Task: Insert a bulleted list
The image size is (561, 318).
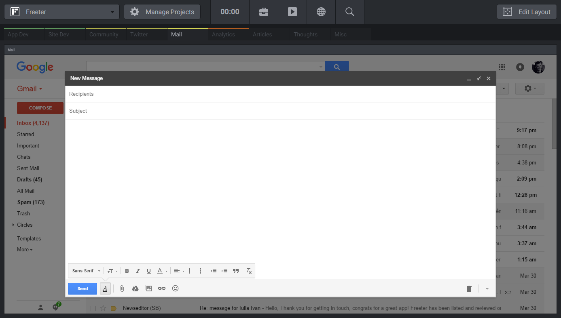Action: (x=203, y=271)
